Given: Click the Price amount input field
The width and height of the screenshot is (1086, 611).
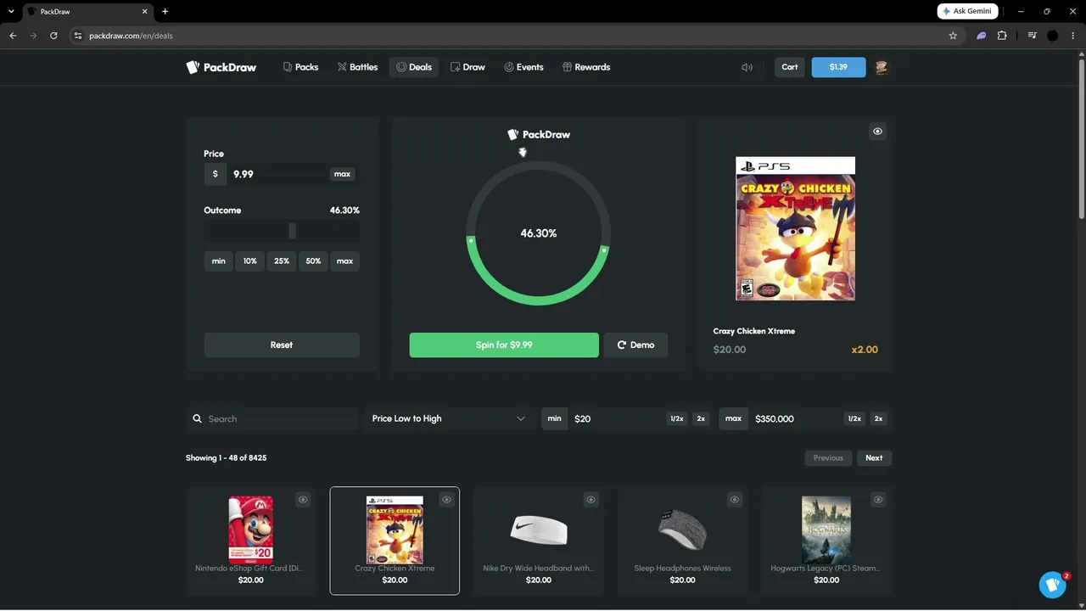Looking at the screenshot, I should point(278,174).
